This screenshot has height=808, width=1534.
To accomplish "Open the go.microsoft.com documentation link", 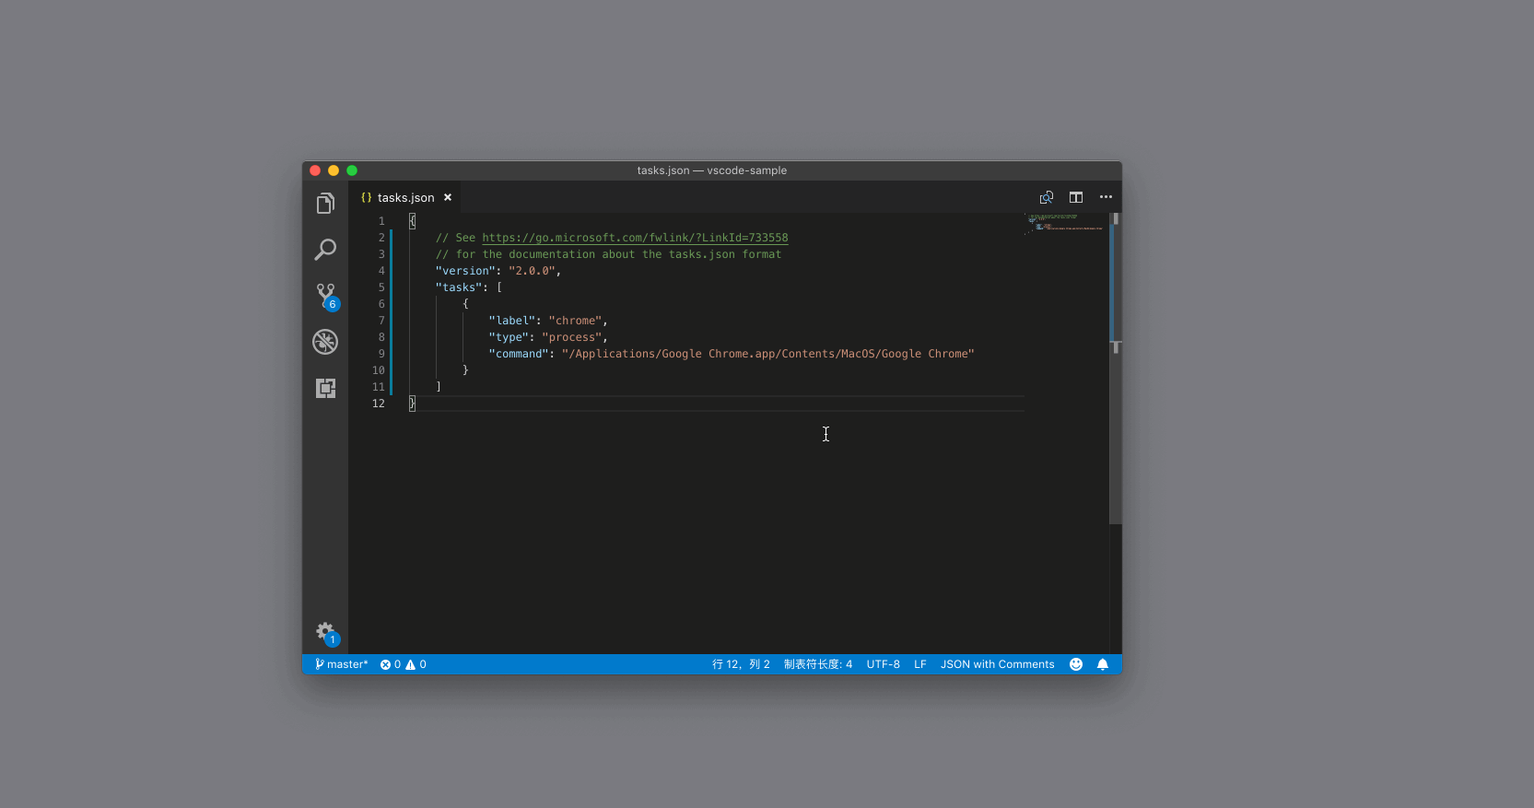I will coord(635,238).
